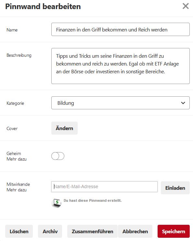Focus the Name/E-Mail-Adresse collaborator field
Image resolution: width=193 pixels, height=241 pixels.
click(104, 187)
